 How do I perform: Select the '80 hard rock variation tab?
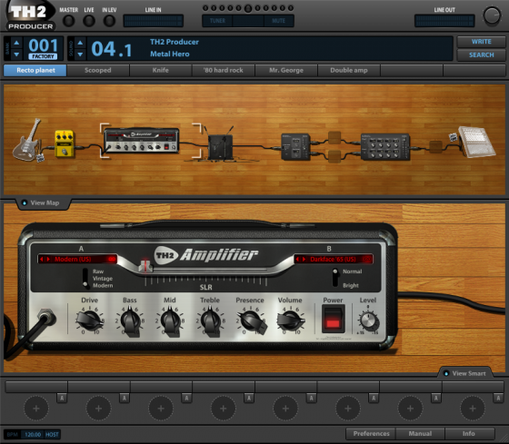pyautogui.click(x=224, y=71)
